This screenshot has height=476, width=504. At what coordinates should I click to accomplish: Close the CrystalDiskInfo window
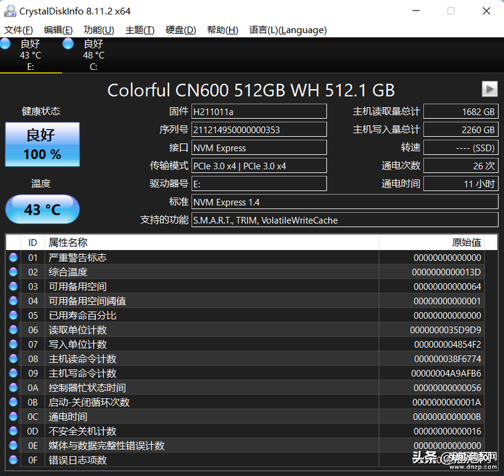click(487, 11)
